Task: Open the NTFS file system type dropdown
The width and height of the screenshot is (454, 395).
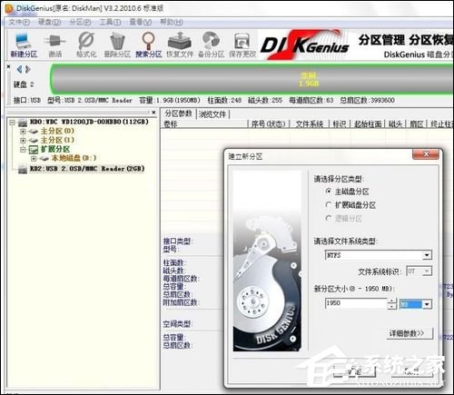Action: click(427, 255)
